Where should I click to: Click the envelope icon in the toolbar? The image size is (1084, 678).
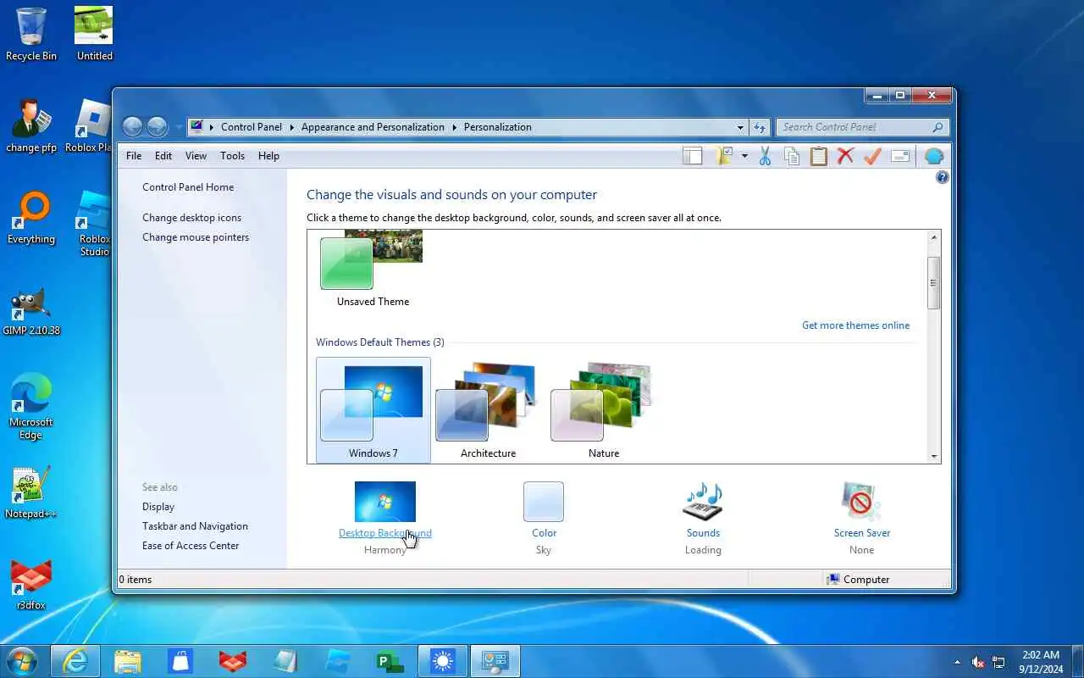[x=900, y=156]
